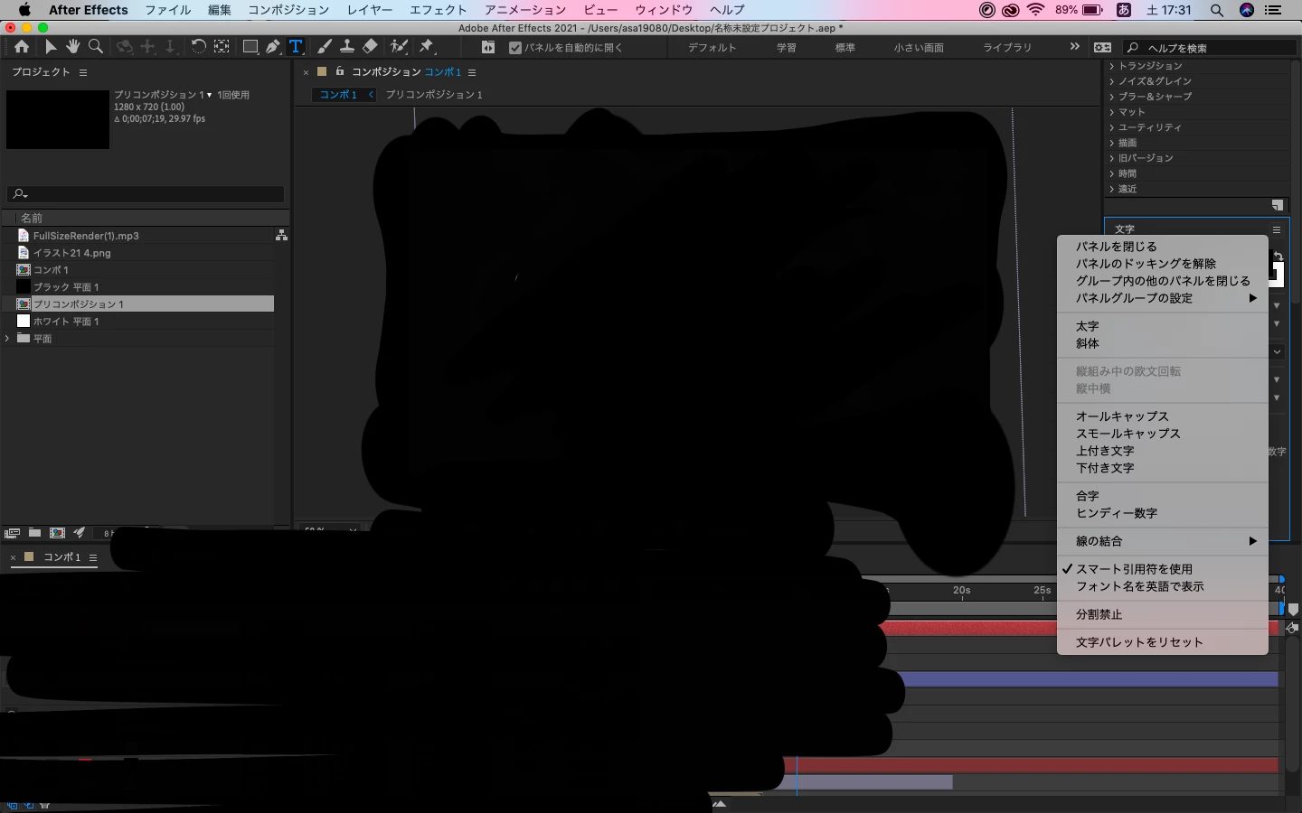Select the Clone Stamp tool
The width and height of the screenshot is (1302, 813).
tap(346, 47)
